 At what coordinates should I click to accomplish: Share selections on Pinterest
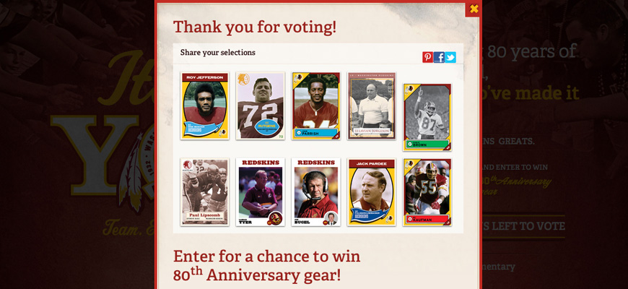click(427, 57)
